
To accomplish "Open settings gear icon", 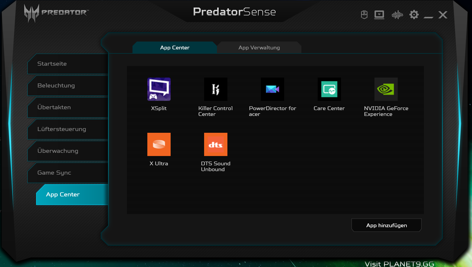I will pyautogui.click(x=414, y=15).
